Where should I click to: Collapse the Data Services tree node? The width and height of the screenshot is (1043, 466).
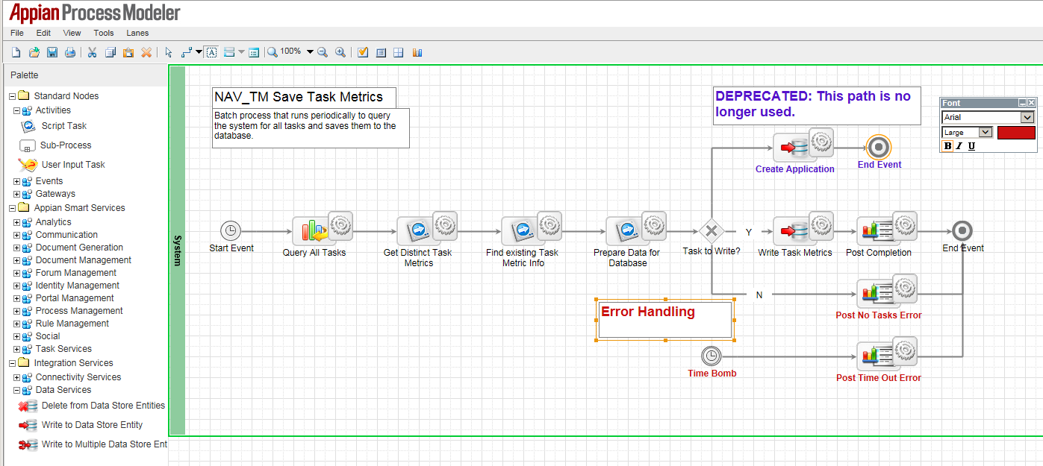pyautogui.click(x=16, y=390)
